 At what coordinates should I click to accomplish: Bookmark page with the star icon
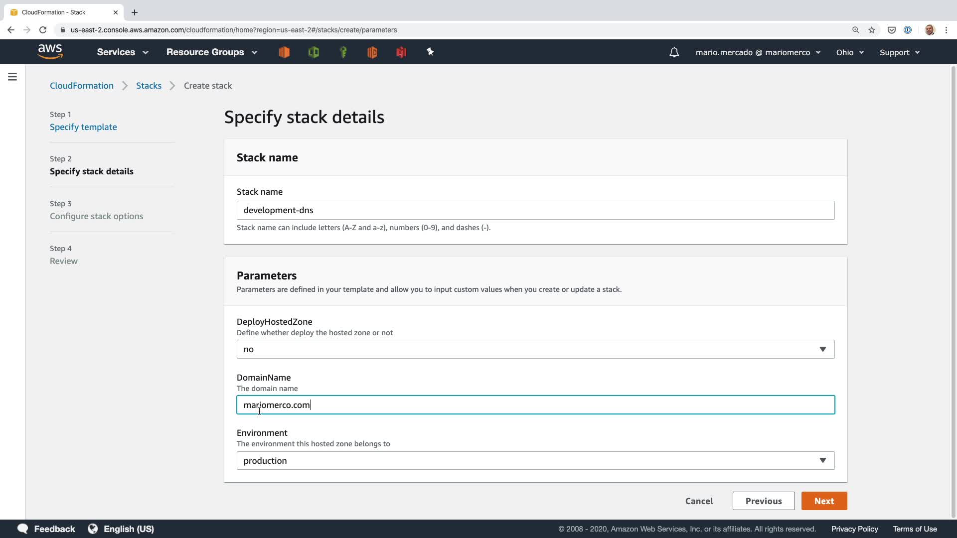tap(872, 30)
